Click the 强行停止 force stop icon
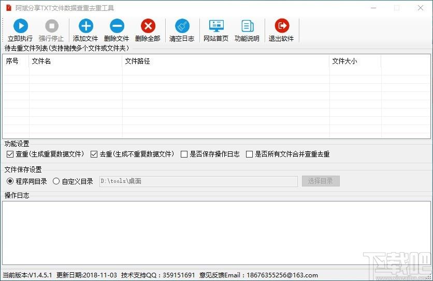433x281 pixels. click(51, 30)
